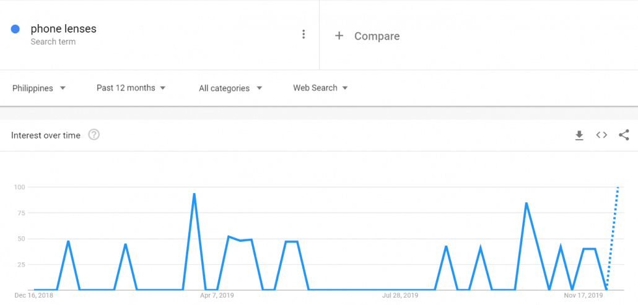Screen dimensions: 638x305
Task: Click the plus icon beside Compare
Action: (x=339, y=36)
